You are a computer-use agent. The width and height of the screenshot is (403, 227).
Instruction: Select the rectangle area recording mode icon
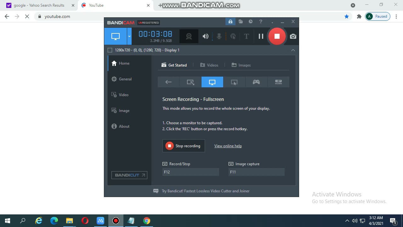[x=190, y=82]
